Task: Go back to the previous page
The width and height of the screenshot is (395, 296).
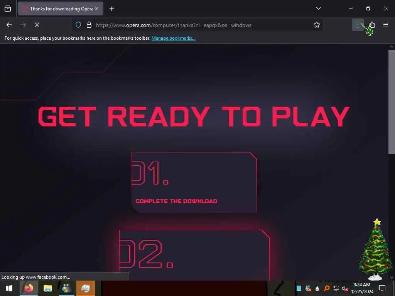Action: (x=9, y=25)
